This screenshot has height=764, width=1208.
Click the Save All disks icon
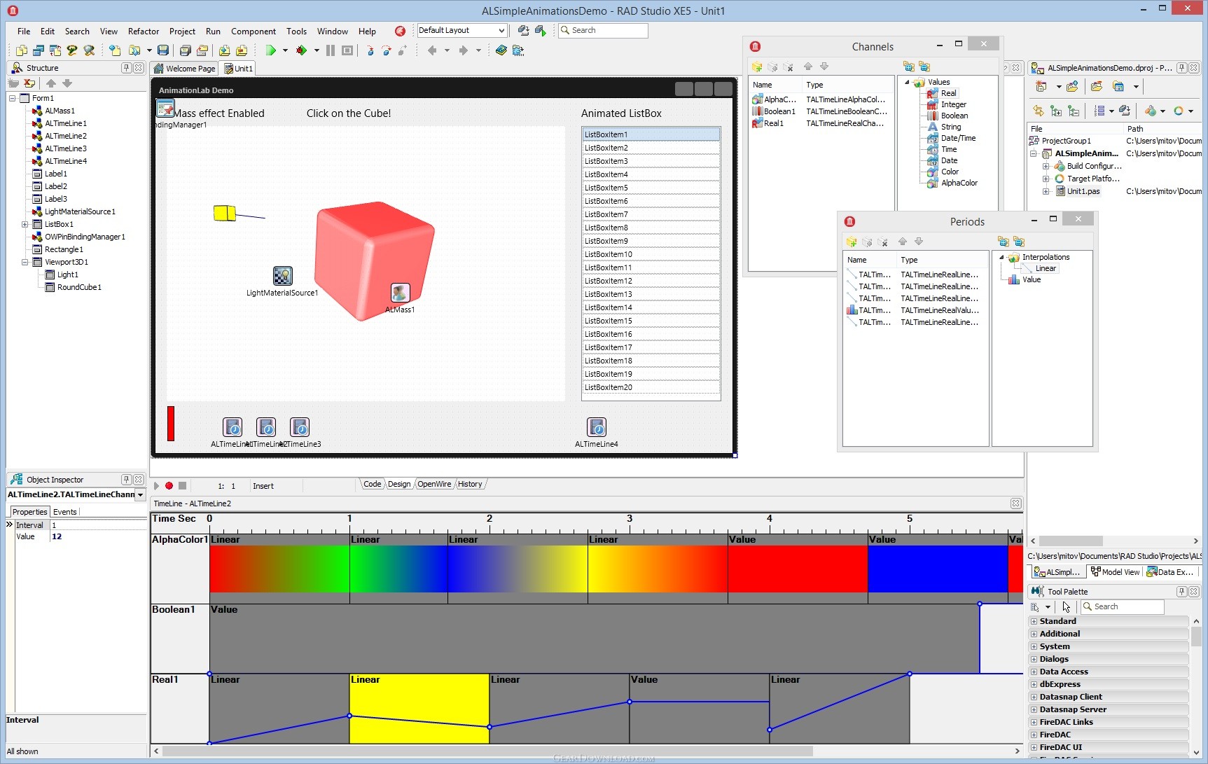(185, 50)
